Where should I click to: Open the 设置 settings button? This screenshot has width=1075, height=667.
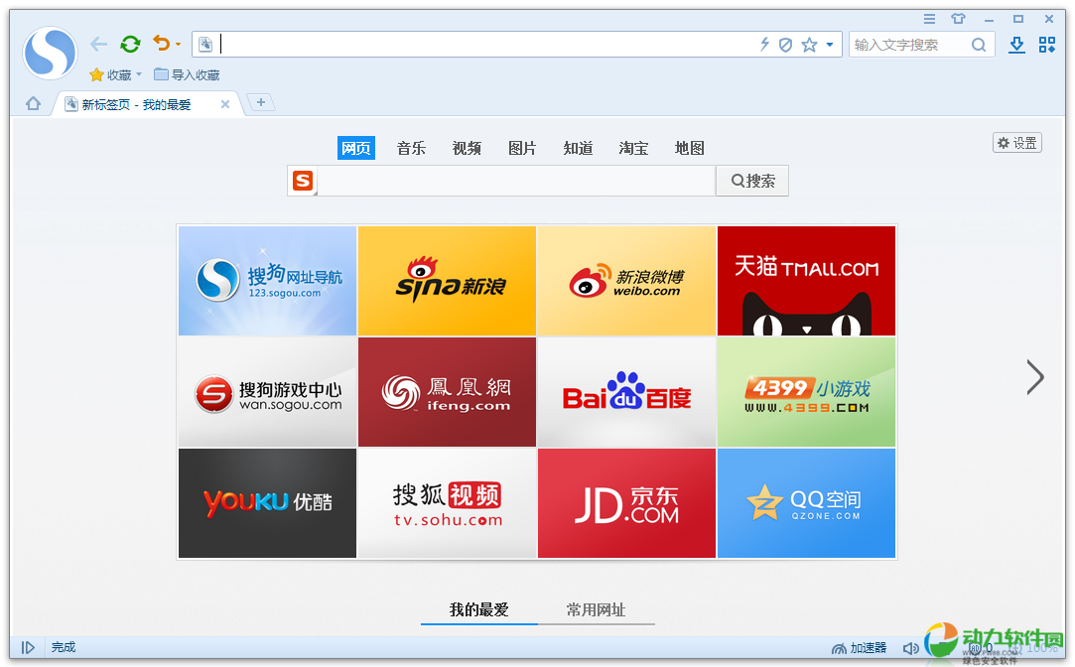pyautogui.click(x=1016, y=143)
